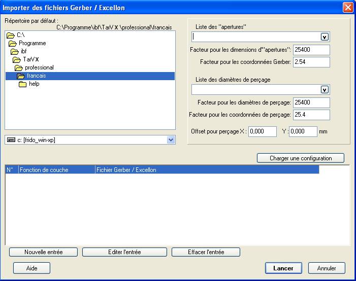Click the TarV X folder icon

17,59
